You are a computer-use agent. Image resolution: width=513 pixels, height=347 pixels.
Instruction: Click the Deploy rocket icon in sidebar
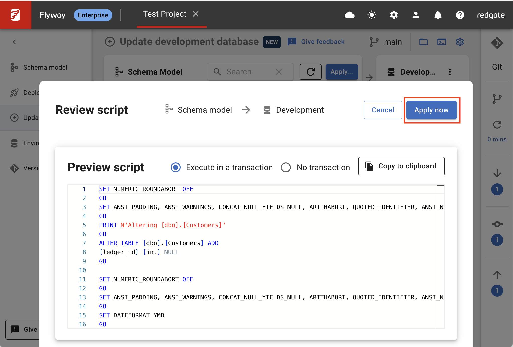tap(14, 93)
